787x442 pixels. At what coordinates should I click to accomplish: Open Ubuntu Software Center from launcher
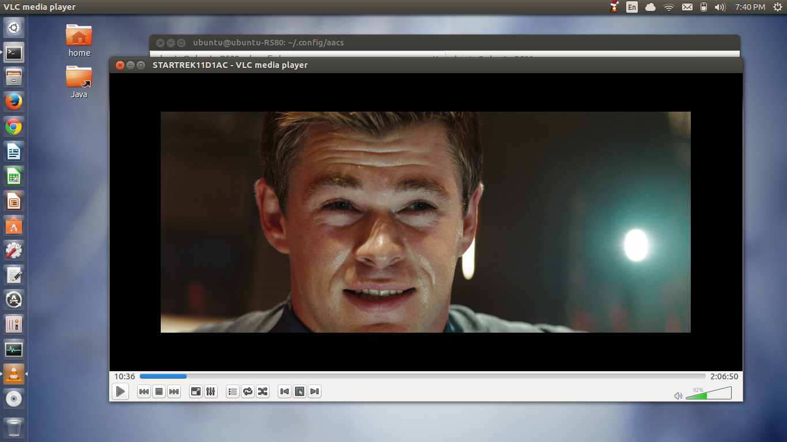click(14, 226)
